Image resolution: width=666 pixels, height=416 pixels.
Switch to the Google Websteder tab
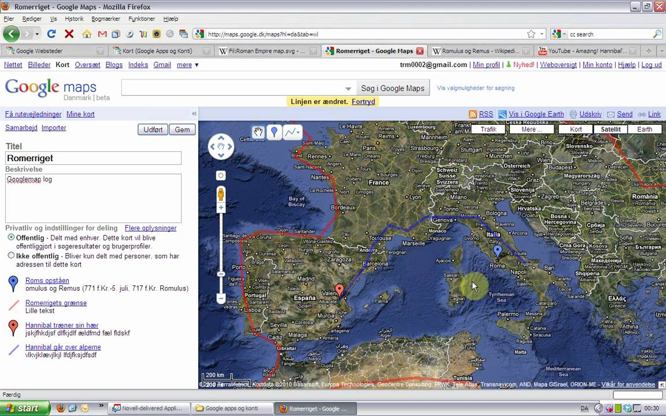coord(54,51)
